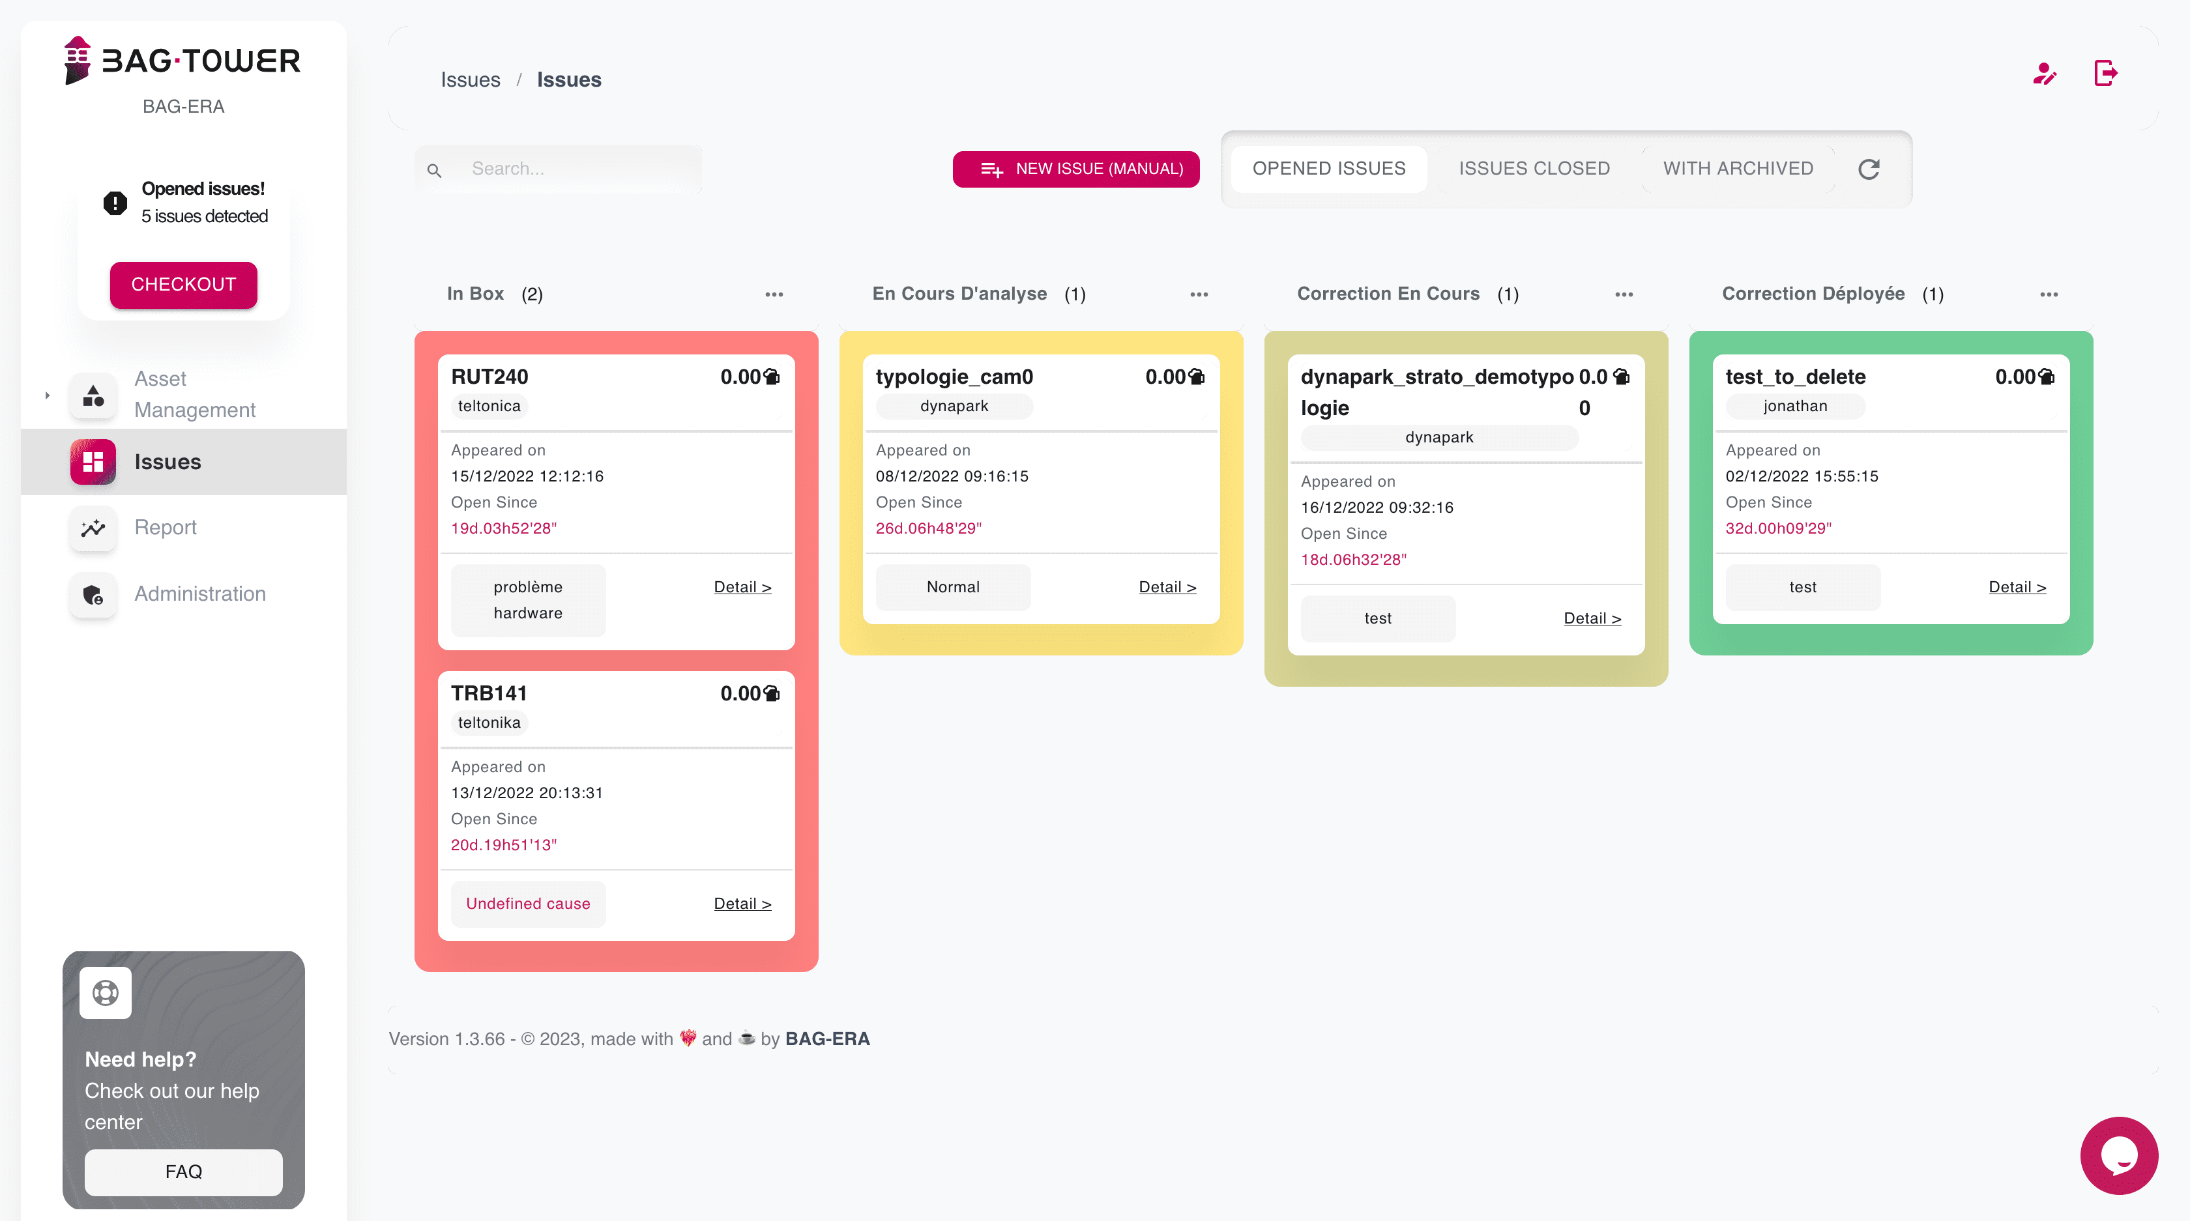Click the Issues menu icon
This screenshot has height=1221, width=2190.
pyautogui.click(x=93, y=460)
